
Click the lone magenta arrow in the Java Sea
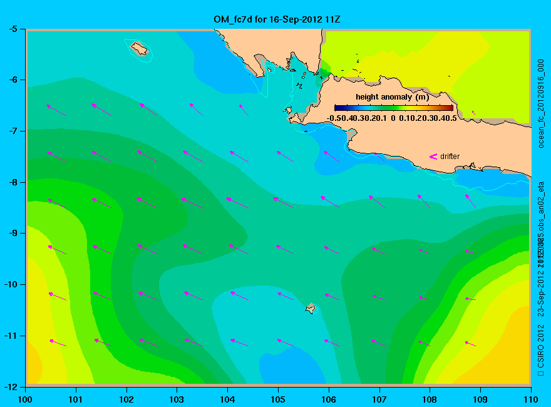click(x=473, y=113)
